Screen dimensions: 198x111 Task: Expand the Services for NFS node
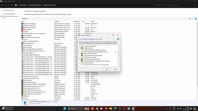[80, 63]
